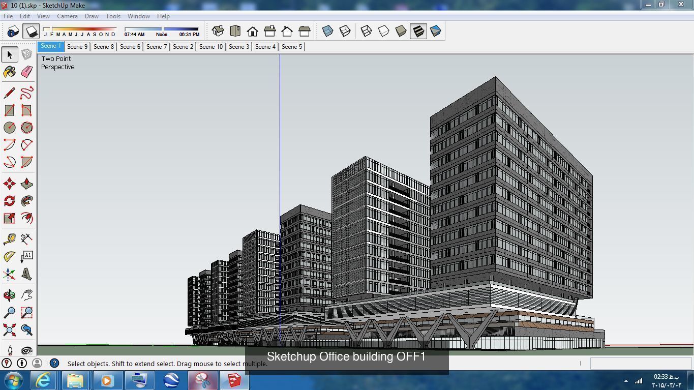
Task: Pick the Zoom magnifier tool
Action: click(9, 313)
